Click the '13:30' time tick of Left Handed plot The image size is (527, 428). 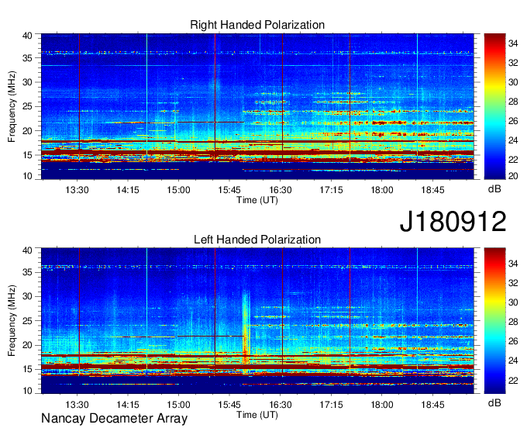77,405
